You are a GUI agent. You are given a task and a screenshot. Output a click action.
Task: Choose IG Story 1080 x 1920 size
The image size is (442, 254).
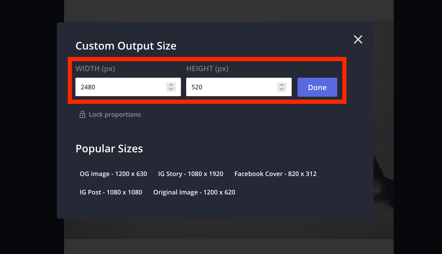(191, 174)
